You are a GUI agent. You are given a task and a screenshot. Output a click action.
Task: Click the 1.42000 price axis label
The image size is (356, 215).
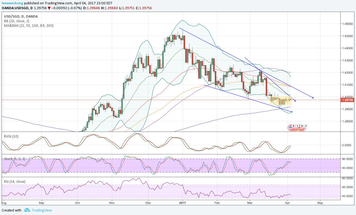pos(347,73)
